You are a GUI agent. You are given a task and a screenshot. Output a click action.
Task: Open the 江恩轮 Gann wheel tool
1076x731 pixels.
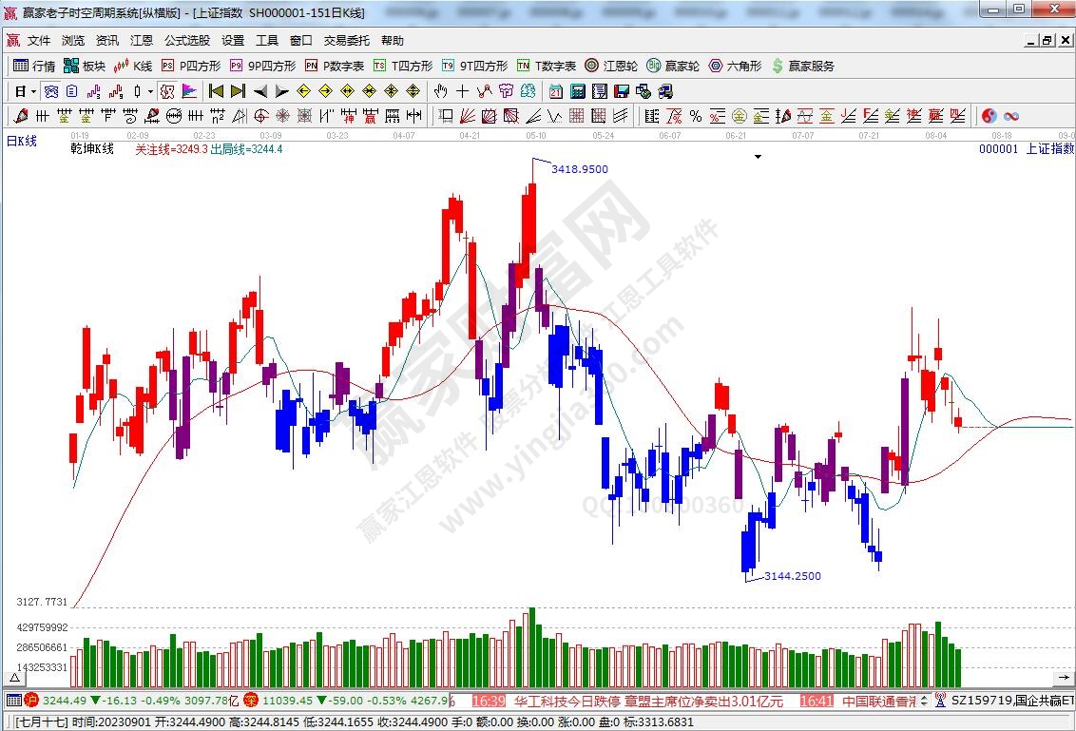tap(611, 66)
